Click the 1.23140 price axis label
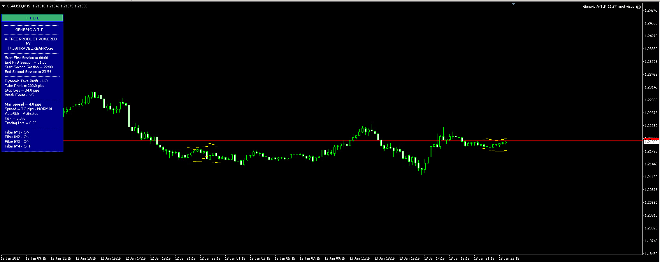This screenshot has height=262, width=660. tap(651, 87)
